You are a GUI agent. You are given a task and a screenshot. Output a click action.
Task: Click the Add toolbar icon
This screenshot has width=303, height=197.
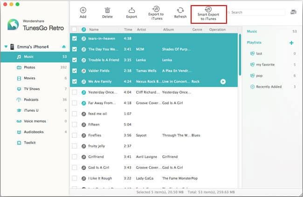pos(83,10)
